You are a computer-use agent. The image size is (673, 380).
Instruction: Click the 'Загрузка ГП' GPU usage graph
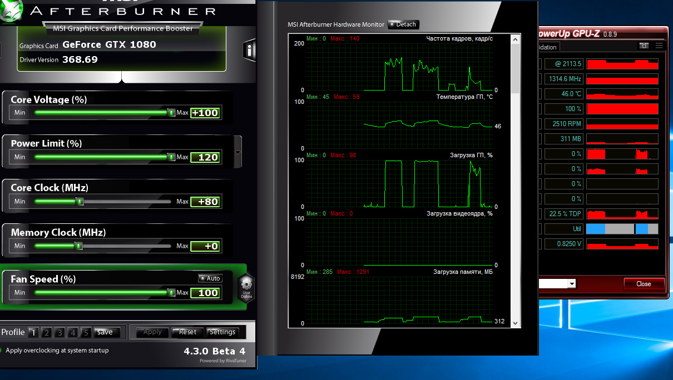coord(399,183)
